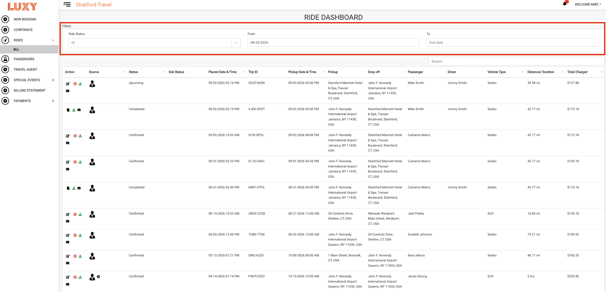Collapse the Rides sidebar section
The image size is (606, 292).
53,40
